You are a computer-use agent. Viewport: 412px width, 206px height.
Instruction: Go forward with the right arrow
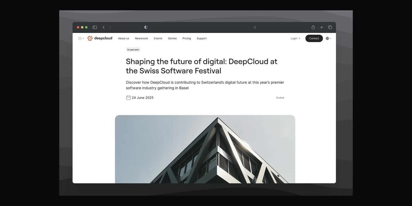[110, 27]
